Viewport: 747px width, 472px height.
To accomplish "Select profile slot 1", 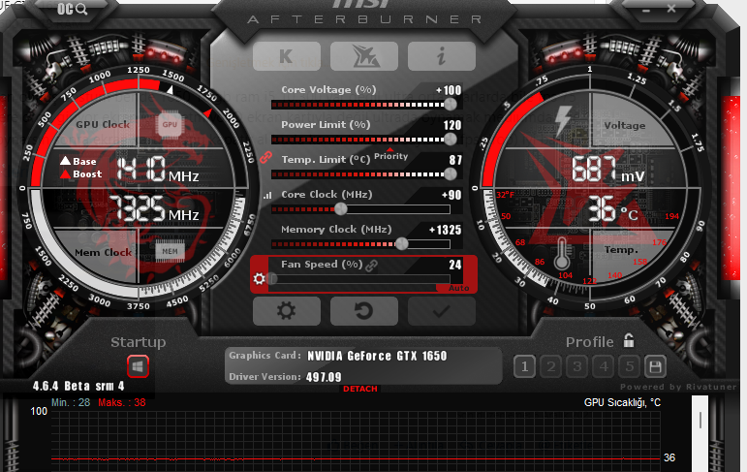I will click(x=524, y=366).
